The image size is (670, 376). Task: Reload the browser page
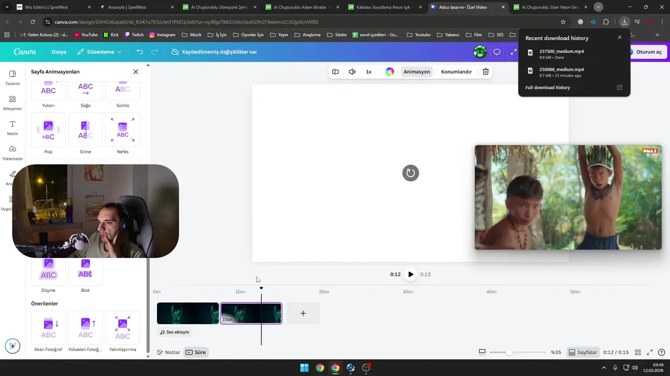pos(32,22)
